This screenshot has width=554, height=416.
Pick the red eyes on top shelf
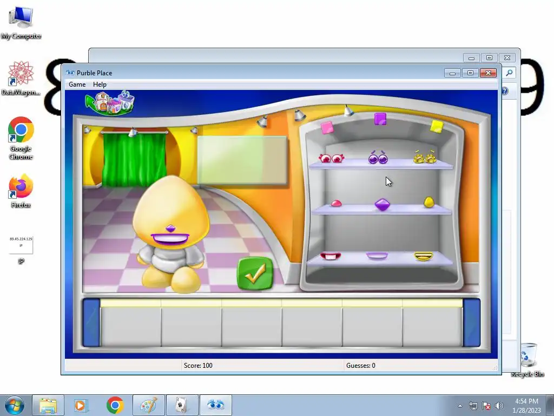click(331, 158)
